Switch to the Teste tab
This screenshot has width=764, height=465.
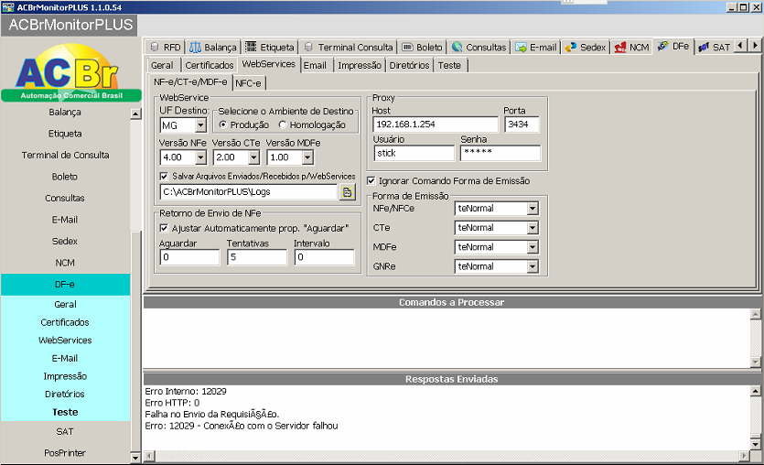click(x=449, y=65)
